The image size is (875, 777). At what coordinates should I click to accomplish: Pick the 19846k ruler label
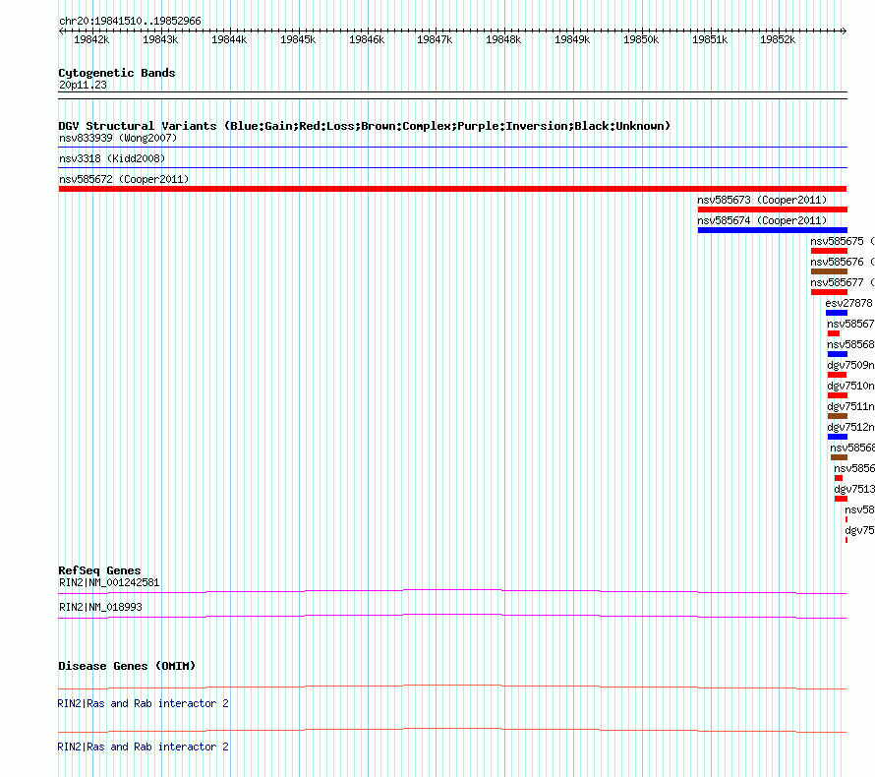[x=367, y=39]
